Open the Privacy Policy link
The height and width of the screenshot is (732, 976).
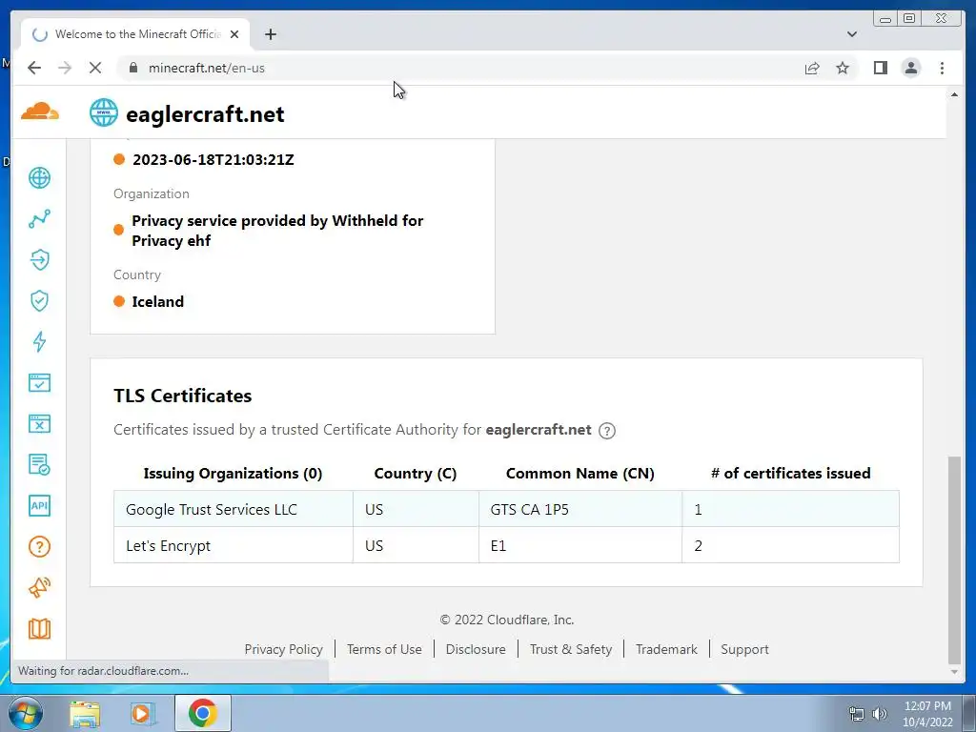pos(283,649)
